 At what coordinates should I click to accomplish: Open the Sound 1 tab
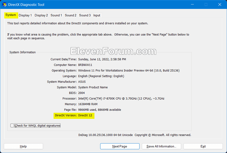[x=56, y=15]
